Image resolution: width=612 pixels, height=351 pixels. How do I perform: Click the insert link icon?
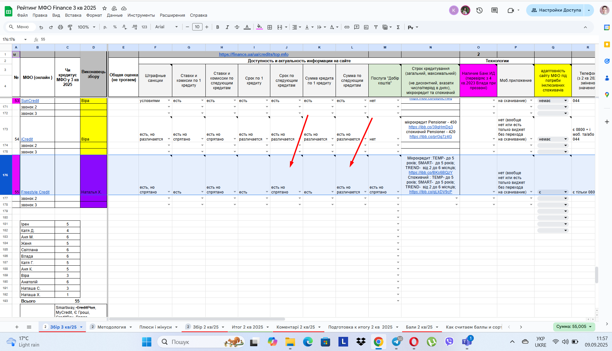[347, 27]
